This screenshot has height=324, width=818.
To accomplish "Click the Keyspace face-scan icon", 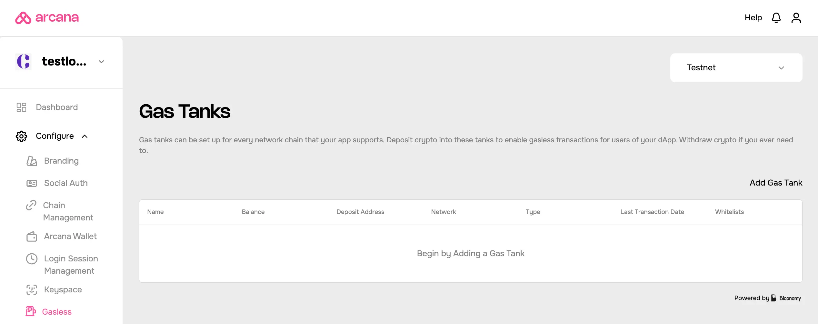I will [32, 290].
